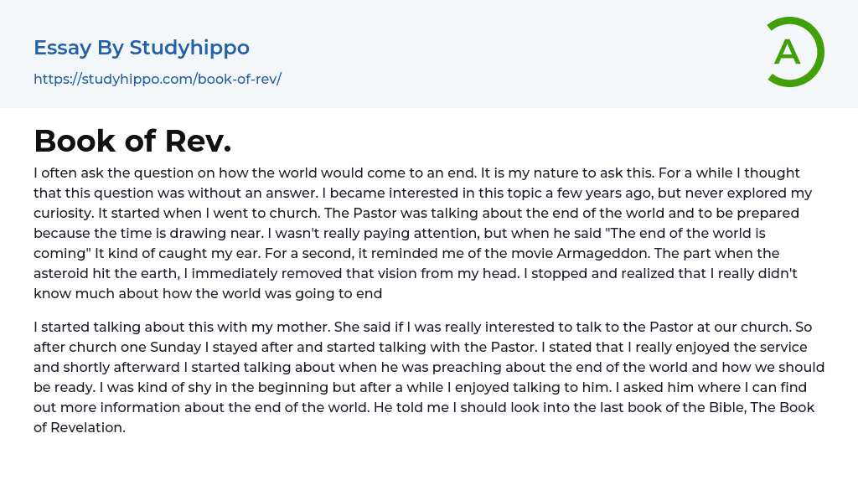Click the 'Essay By Studyhippo' header title

[x=142, y=48]
